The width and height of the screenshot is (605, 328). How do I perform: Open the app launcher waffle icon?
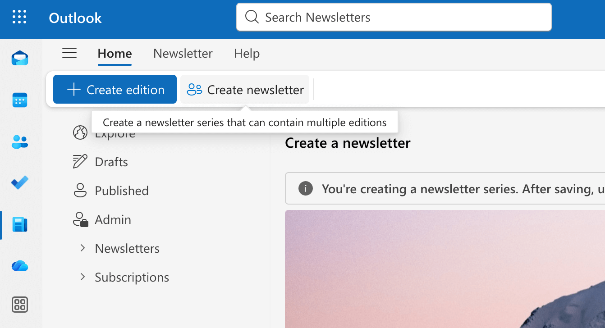(19, 17)
